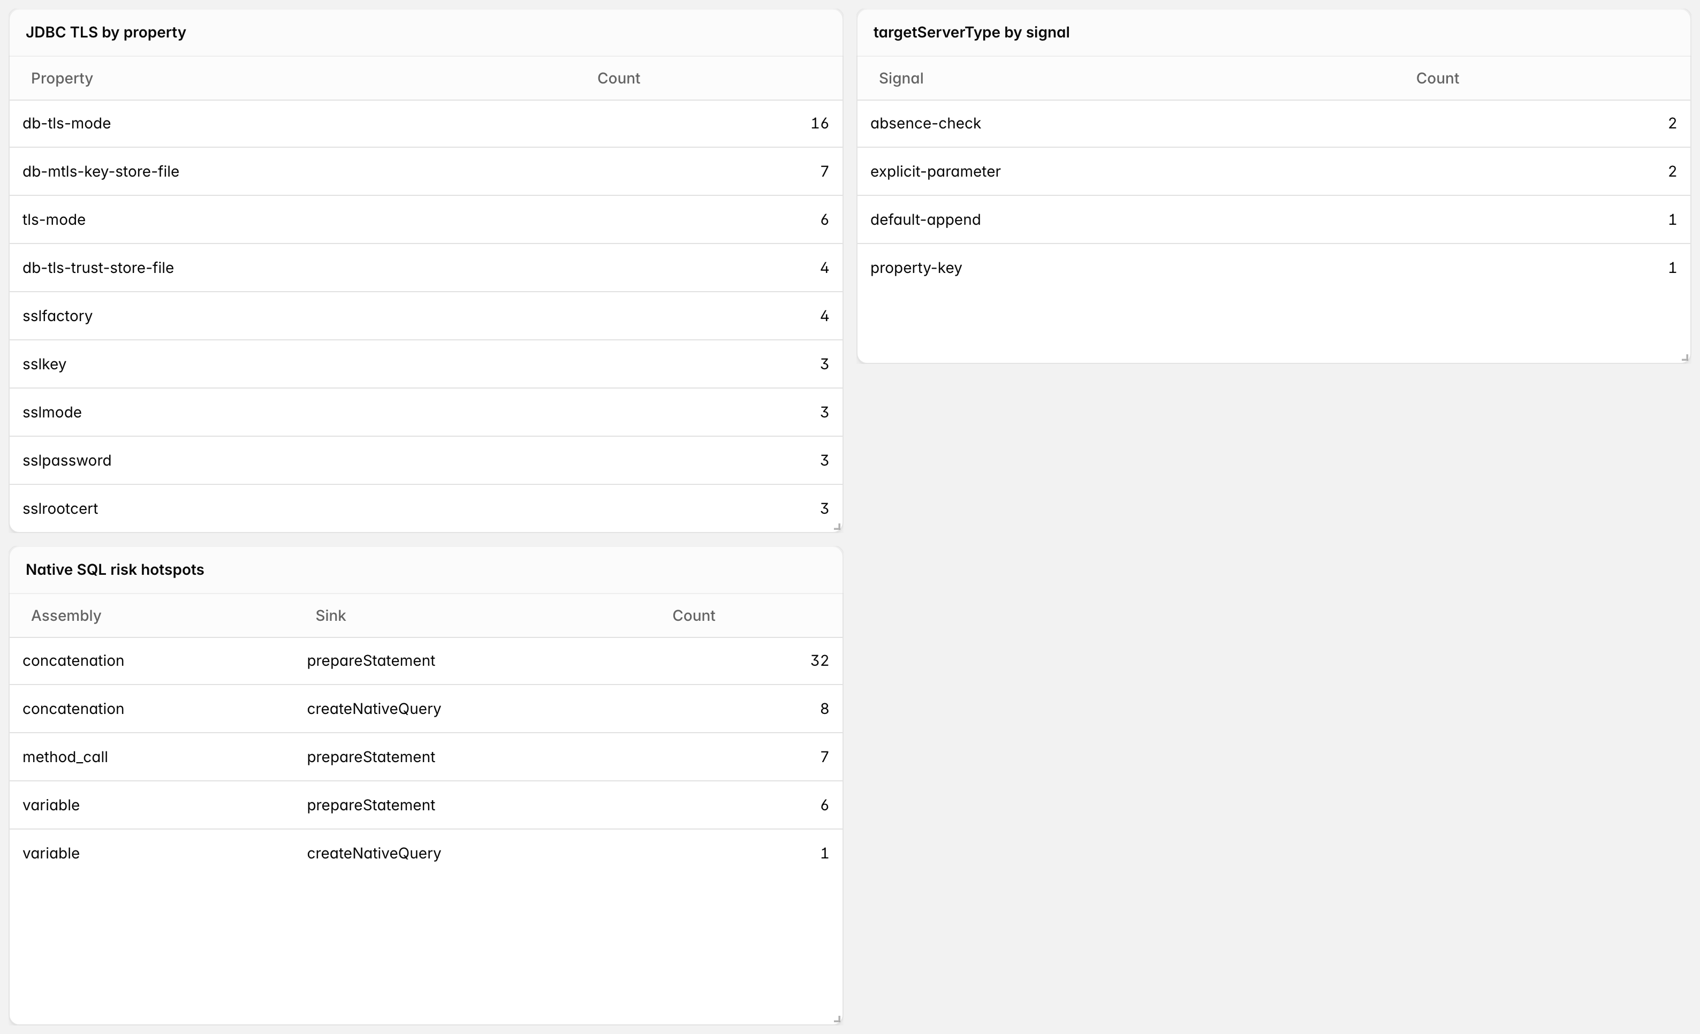This screenshot has height=1034, width=1700.
Task: Click the sslmode property cell
Action: tap(52, 413)
